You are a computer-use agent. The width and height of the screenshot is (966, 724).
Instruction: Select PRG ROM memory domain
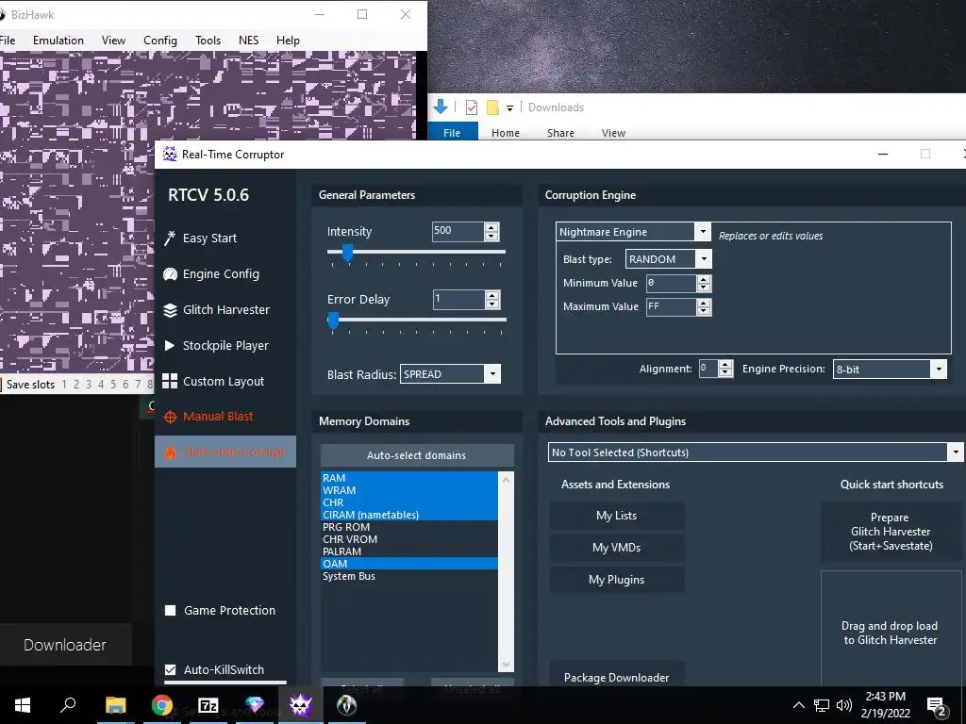[x=409, y=527]
